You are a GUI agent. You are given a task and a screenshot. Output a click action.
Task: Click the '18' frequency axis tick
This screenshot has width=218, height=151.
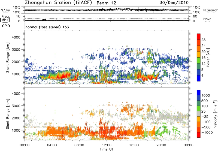[18, 16]
